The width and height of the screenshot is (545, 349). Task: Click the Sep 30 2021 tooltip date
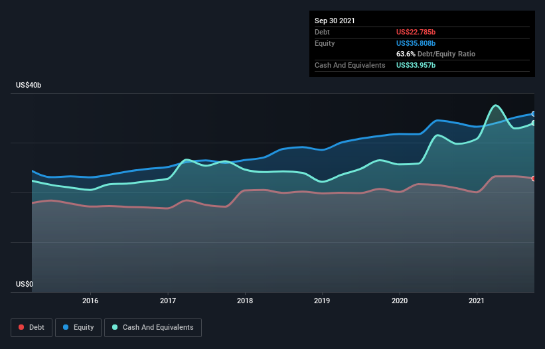(x=335, y=21)
